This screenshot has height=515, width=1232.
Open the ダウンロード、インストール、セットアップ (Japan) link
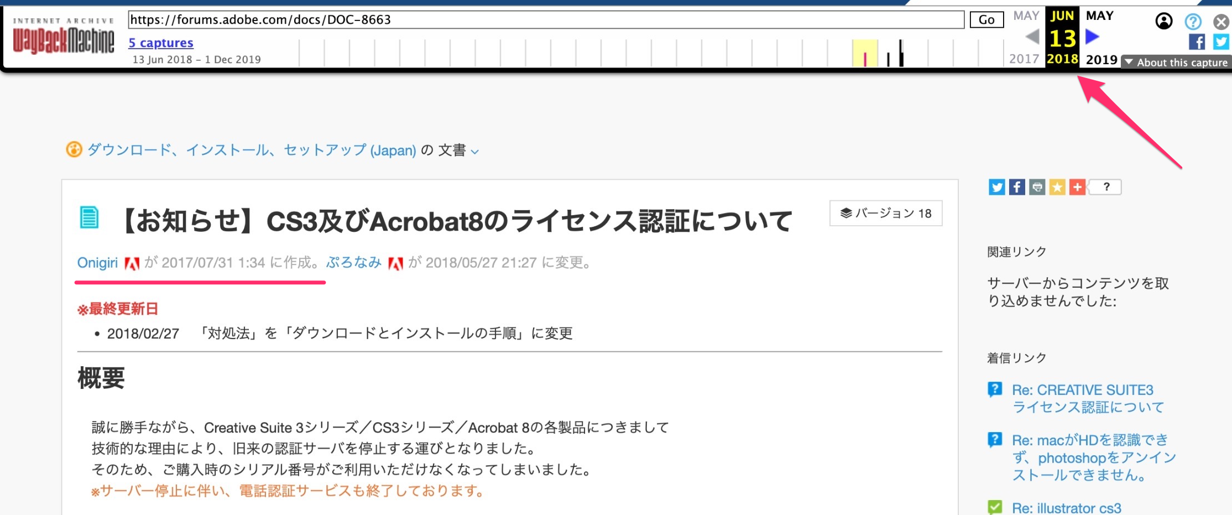coord(252,150)
